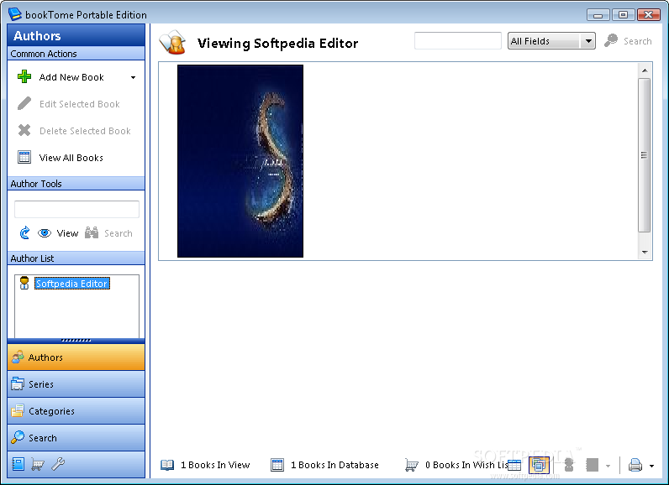Click Edit Selected Book

[79, 104]
